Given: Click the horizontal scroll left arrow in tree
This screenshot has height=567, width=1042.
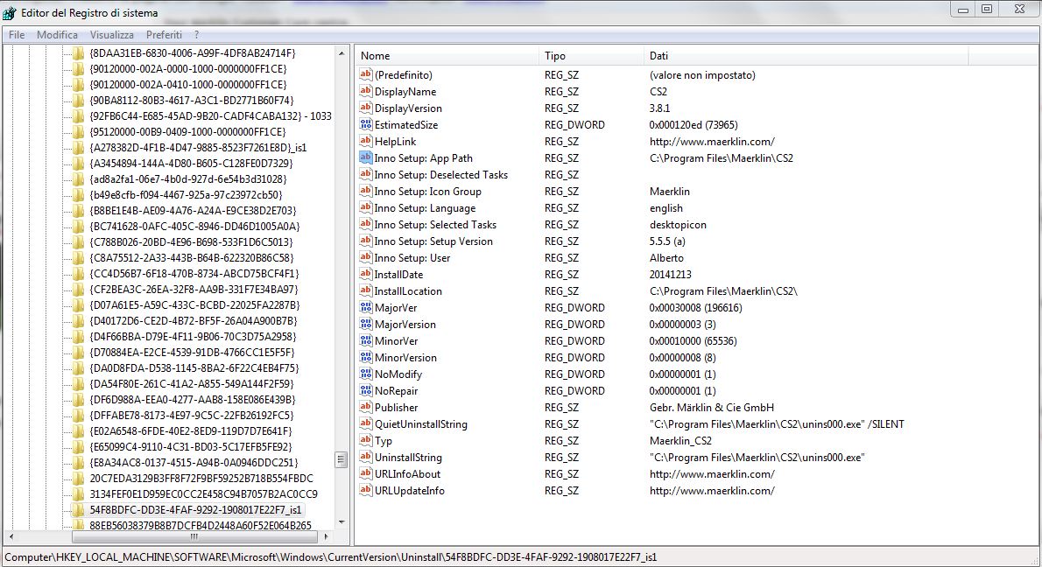Looking at the screenshot, I should click(11, 536).
